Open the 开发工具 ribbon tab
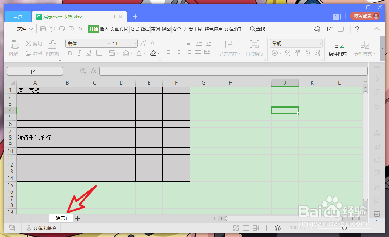The width and height of the screenshot is (389, 237). click(193, 29)
